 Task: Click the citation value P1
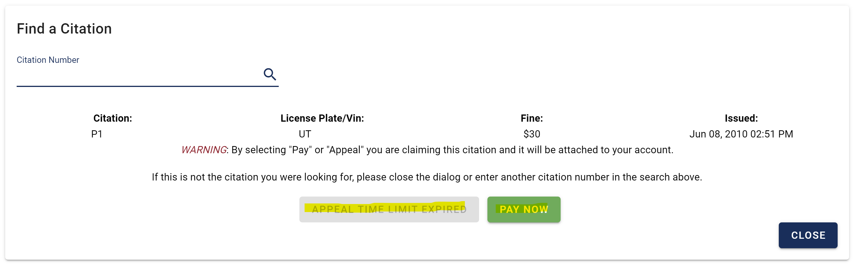[x=97, y=134]
